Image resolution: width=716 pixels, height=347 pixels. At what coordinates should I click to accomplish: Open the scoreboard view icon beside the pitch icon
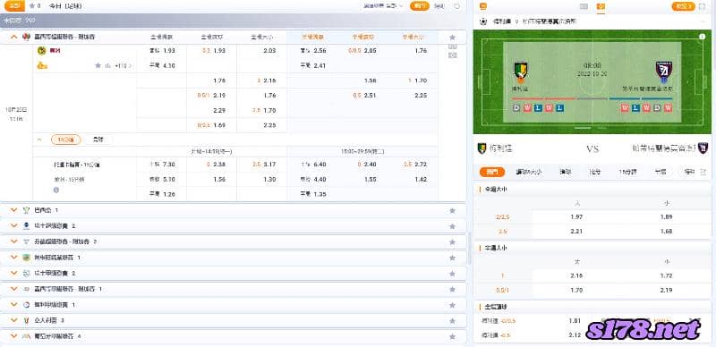coord(584,6)
